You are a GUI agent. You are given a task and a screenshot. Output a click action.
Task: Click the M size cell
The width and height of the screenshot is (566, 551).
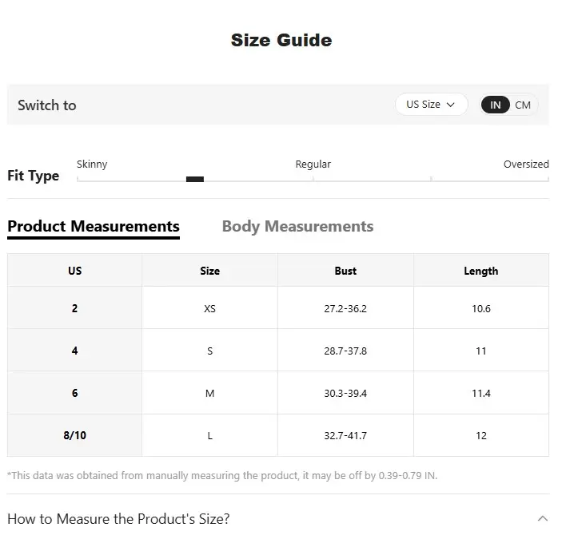point(209,393)
